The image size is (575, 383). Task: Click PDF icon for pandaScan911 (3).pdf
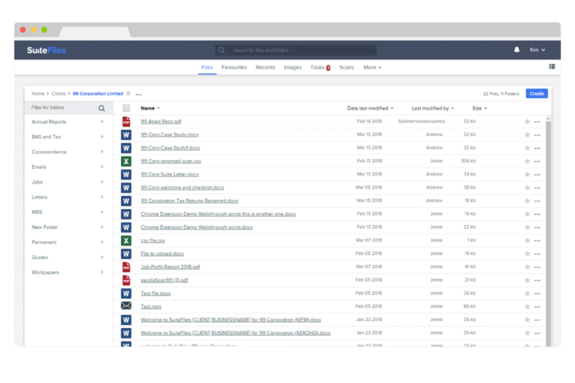pos(126,280)
